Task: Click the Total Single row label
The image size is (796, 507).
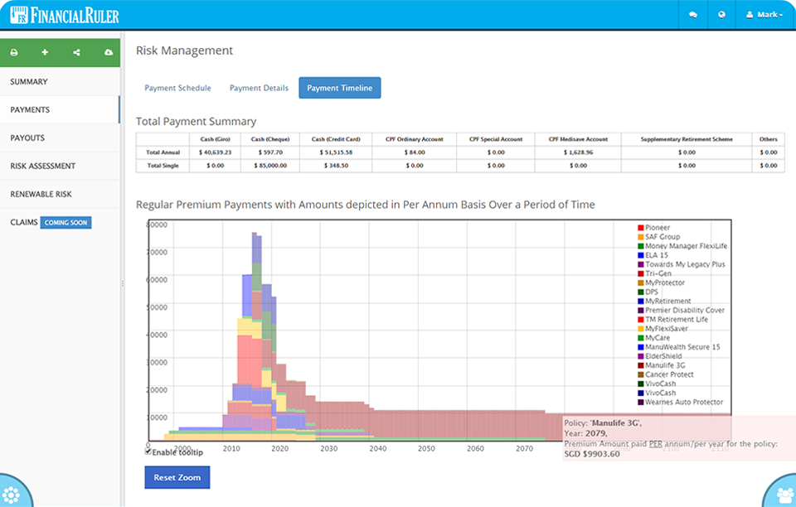Action: tap(163, 166)
